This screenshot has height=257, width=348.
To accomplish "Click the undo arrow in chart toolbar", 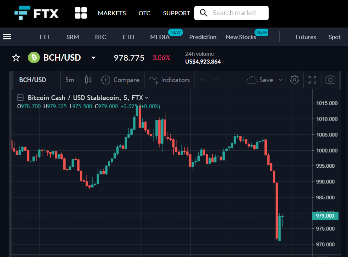I will [x=203, y=80].
